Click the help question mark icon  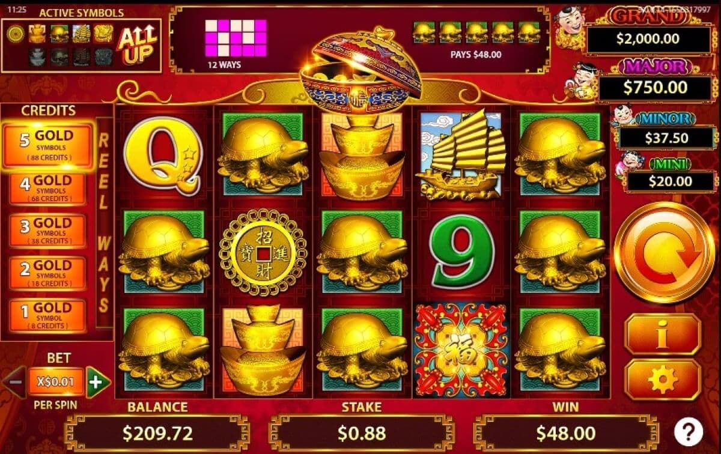(689, 431)
